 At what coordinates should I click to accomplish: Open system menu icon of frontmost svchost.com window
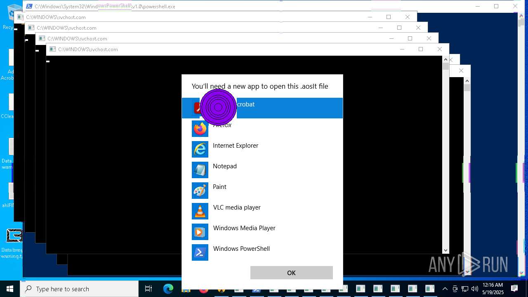click(52, 49)
